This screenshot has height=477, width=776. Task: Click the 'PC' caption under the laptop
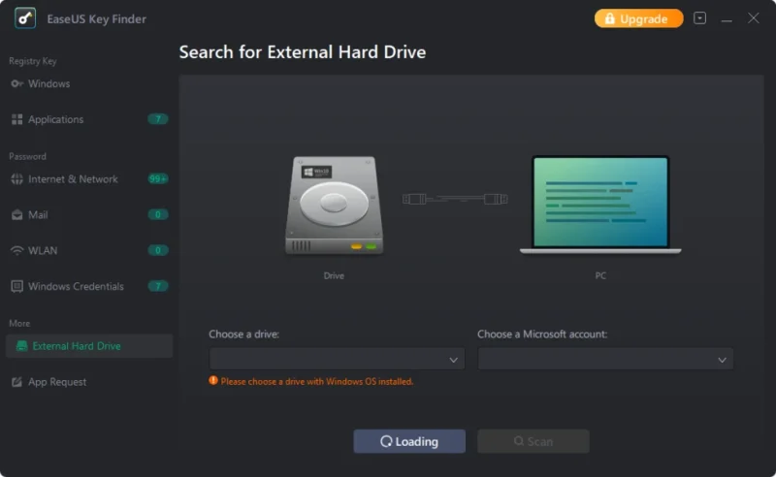600,275
